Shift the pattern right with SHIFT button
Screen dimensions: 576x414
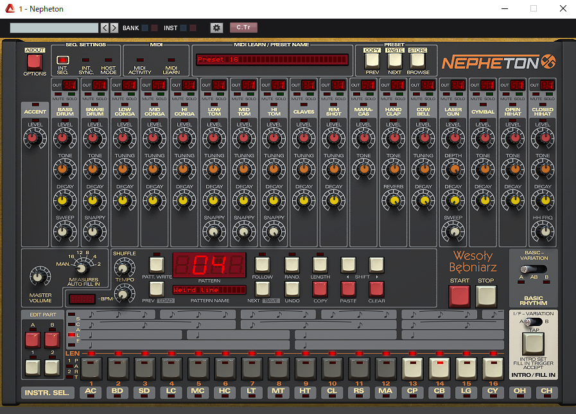point(376,264)
